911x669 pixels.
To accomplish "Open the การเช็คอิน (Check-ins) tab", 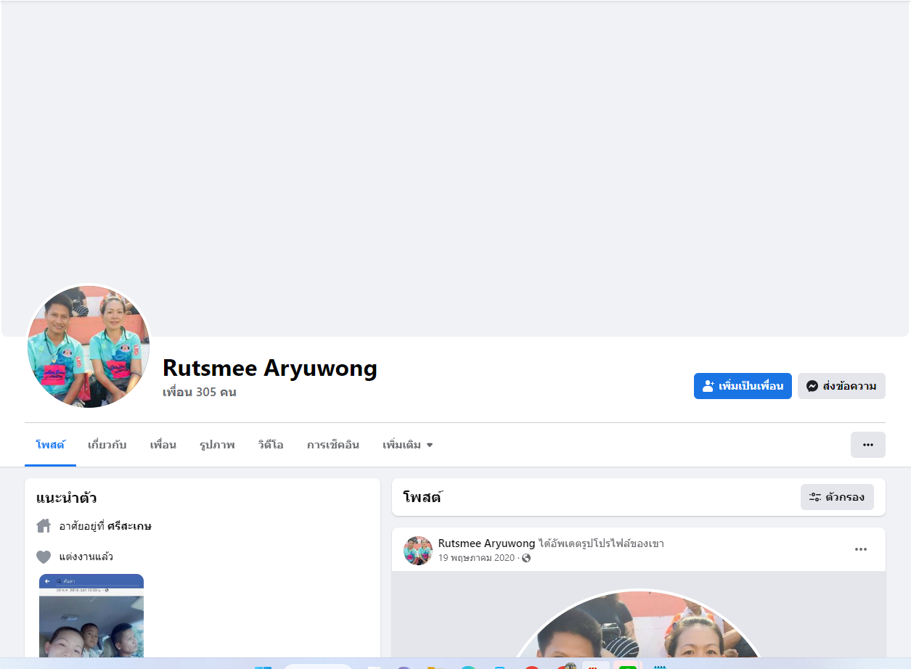I will coord(333,445).
